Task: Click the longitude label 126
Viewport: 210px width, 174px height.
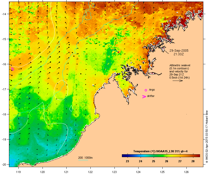Action: click(x=186, y=172)
